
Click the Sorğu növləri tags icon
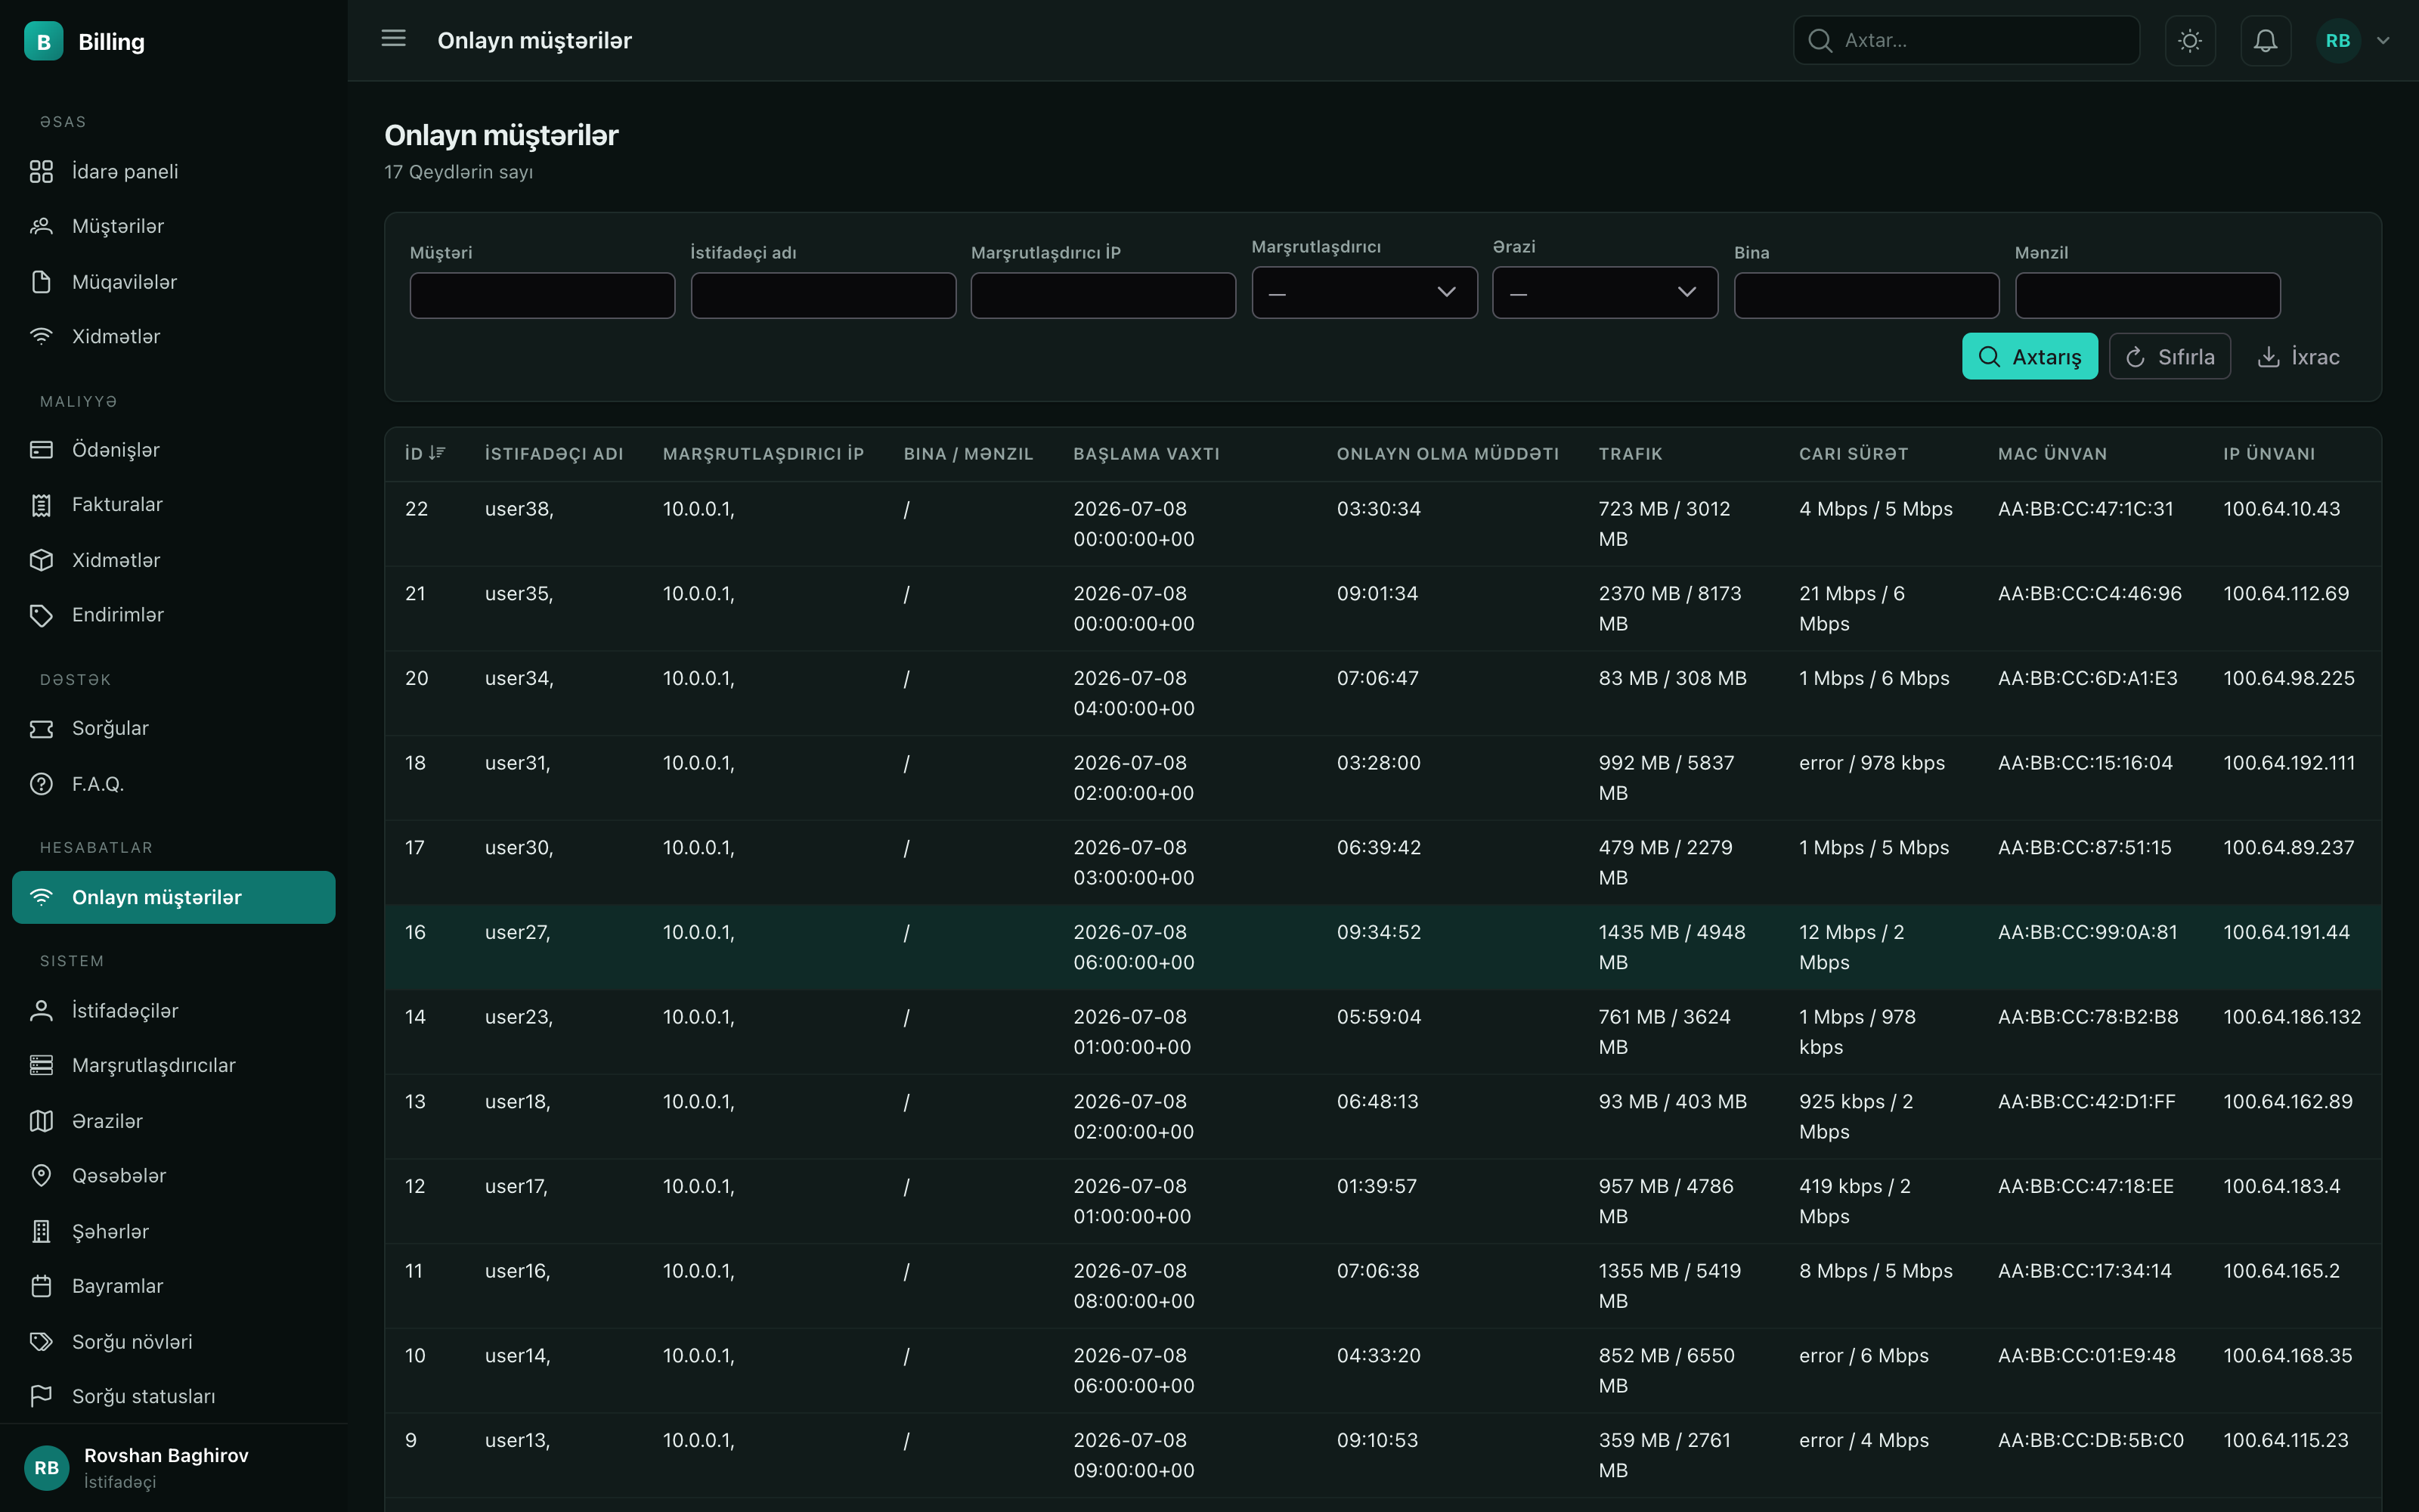(x=41, y=1342)
